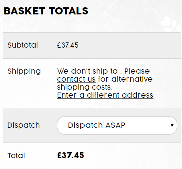Viewport: 182px width, 169px height.
Task: Click the word "address" in the shipping link
Action: pyautogui.click(x=138, y=95)
